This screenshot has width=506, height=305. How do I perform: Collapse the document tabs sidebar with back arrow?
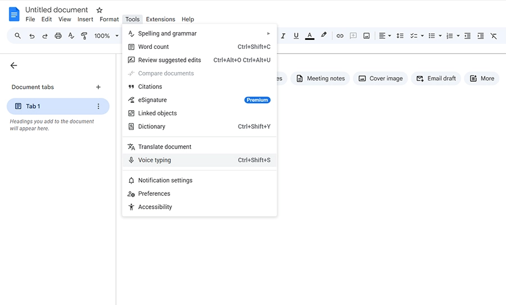click(x=13, y=66)
